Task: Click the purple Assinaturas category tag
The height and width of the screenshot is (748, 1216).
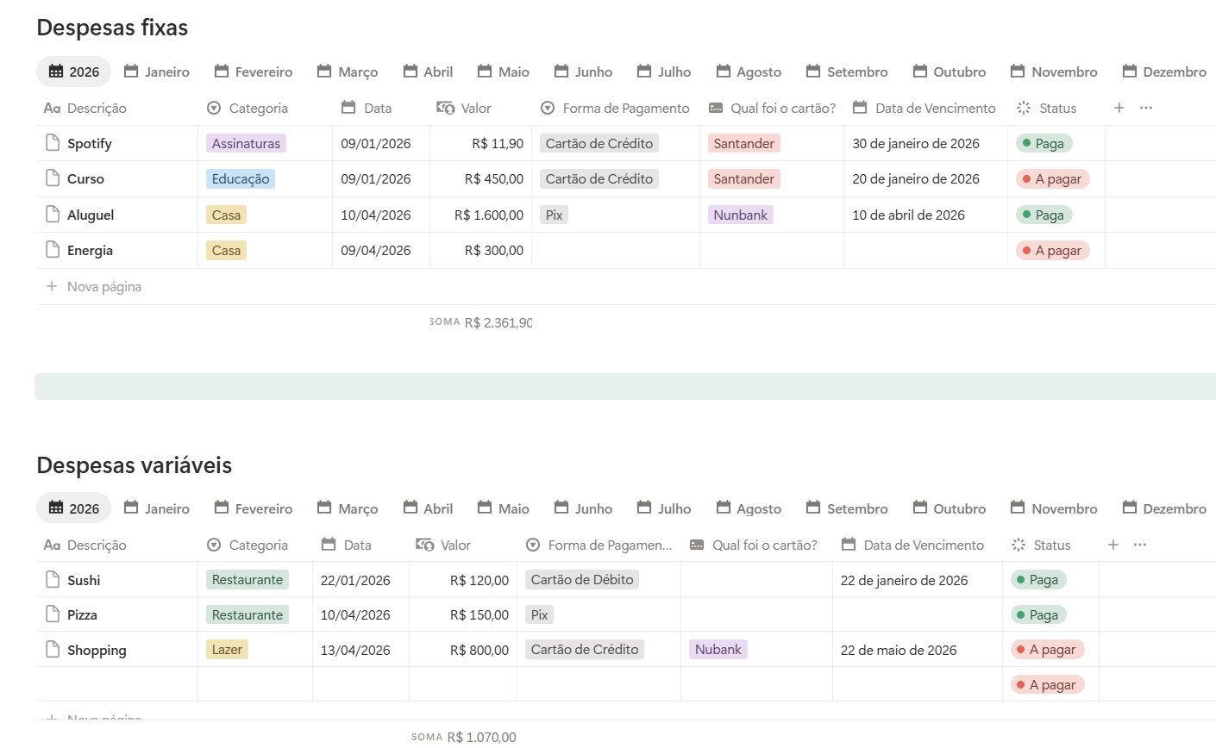Action: (246, 144)
